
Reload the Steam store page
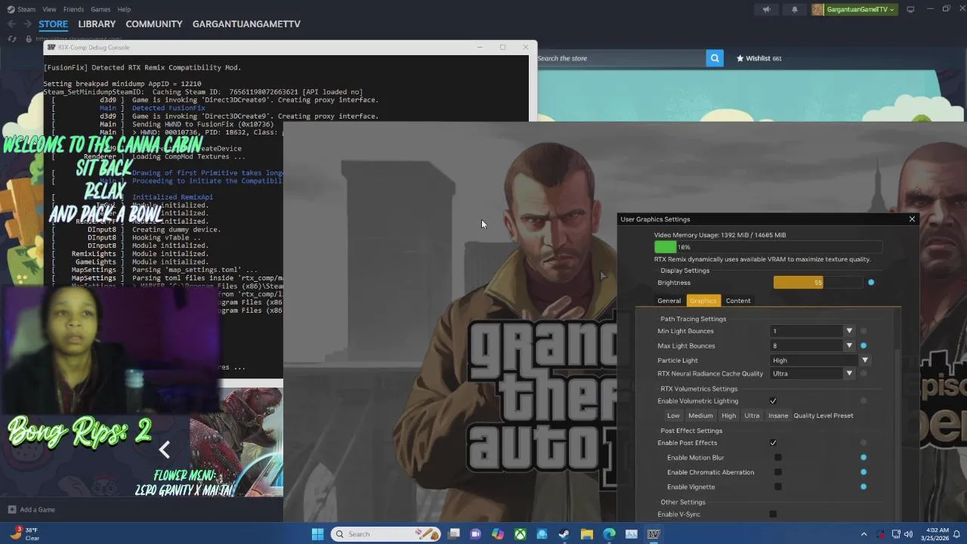[x=12, y=39]
